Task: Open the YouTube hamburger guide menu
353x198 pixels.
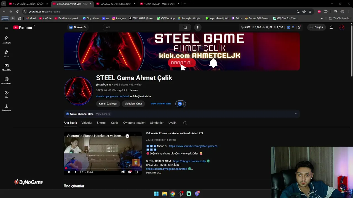Action: 7,27
